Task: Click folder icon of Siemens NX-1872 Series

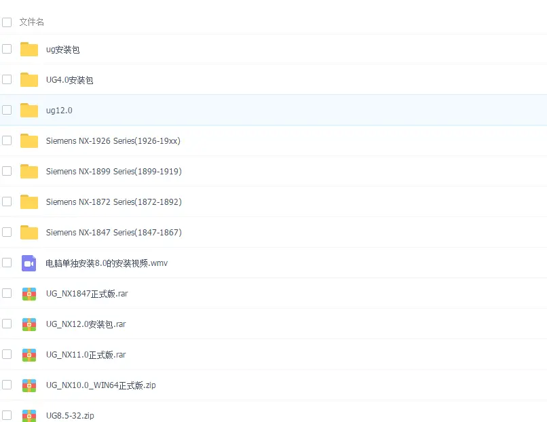Action: tap(29, 202)
